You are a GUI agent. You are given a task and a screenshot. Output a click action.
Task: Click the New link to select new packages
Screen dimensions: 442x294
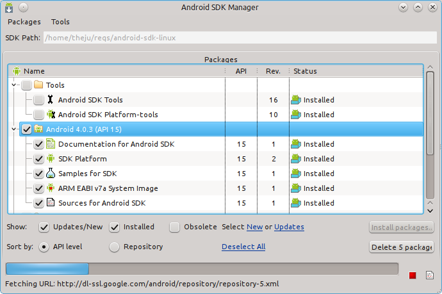[x=254, y=227]
